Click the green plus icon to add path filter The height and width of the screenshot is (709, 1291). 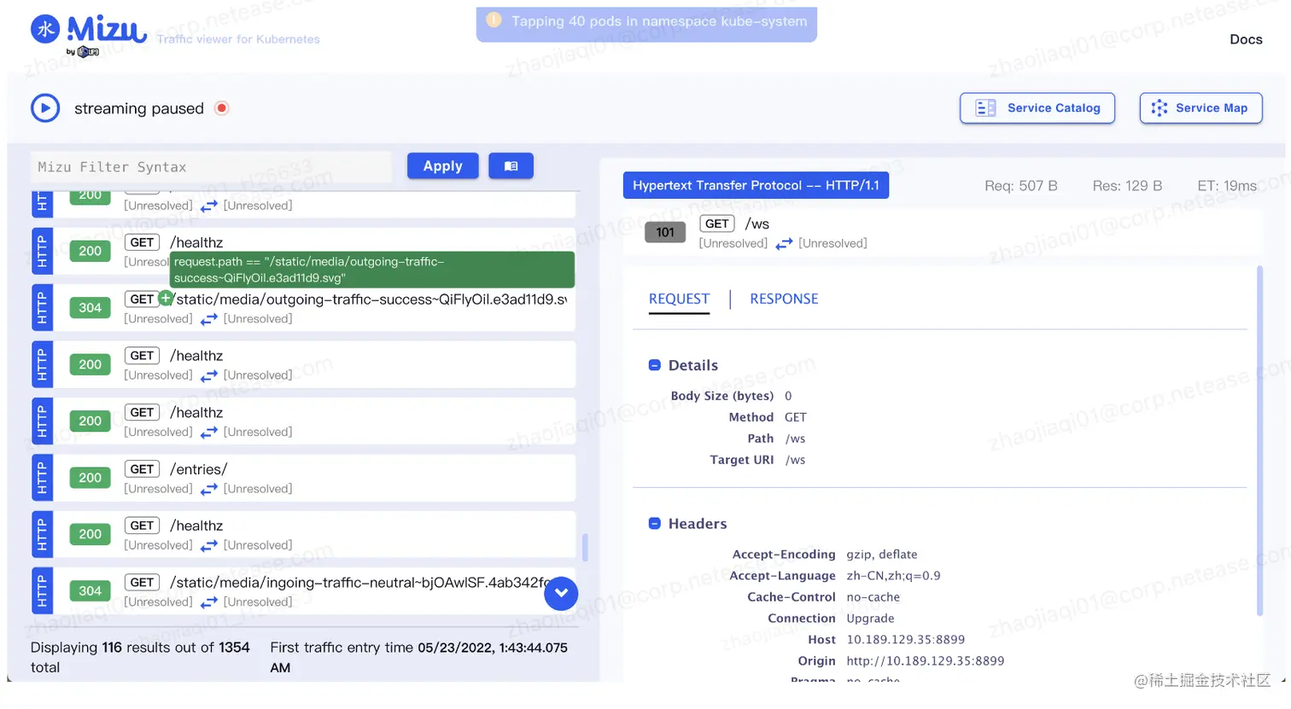[x=166, y=298]
